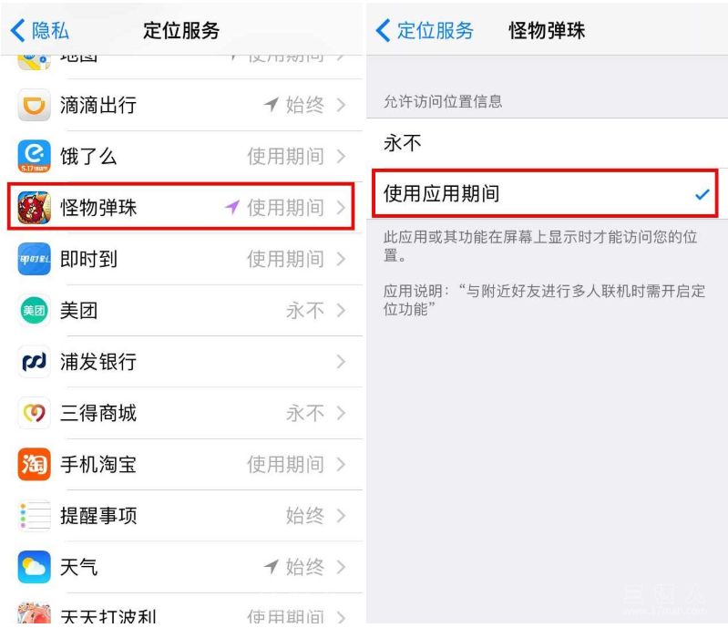
Task: Tap the 浦发银行 logo icon
Action: click(x=35, y=361)
